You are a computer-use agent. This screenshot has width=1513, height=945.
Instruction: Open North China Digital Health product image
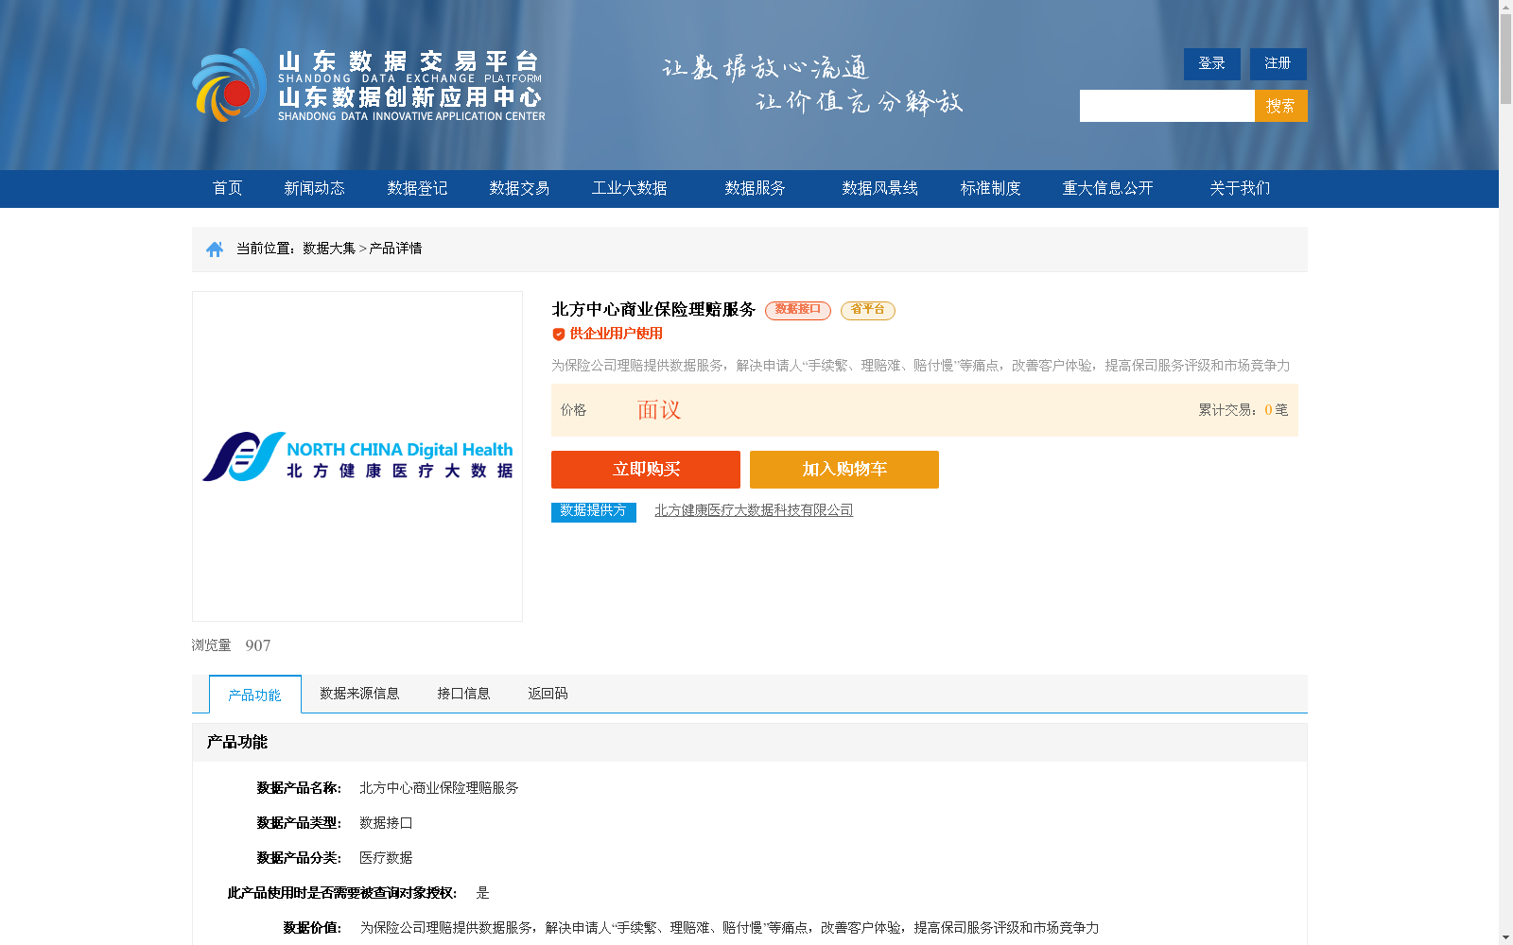tap(357, 456)
